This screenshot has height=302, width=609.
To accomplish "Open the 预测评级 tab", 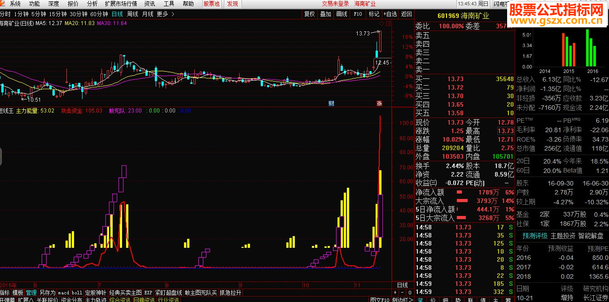I will pos(535,236).
